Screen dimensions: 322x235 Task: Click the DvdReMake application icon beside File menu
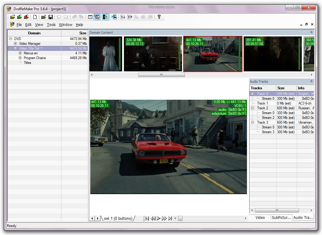tap(12, 24)
